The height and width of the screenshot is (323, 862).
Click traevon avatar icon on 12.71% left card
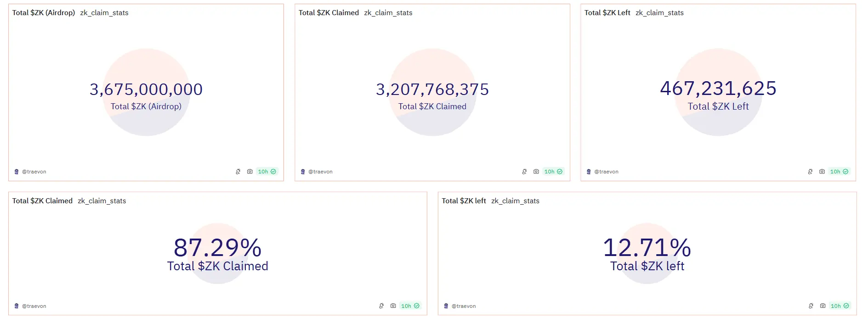(446, 306)
